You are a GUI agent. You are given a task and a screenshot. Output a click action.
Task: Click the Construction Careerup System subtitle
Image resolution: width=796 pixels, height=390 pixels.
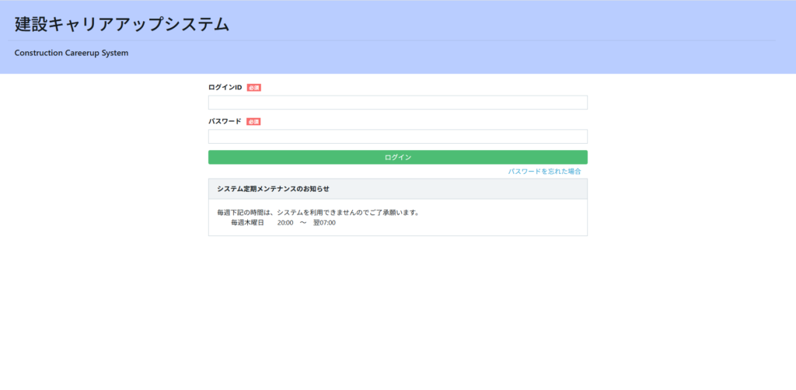72,54
